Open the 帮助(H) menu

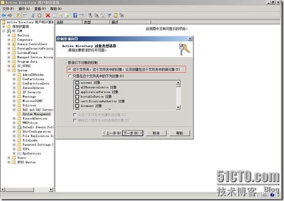(56, 9)
